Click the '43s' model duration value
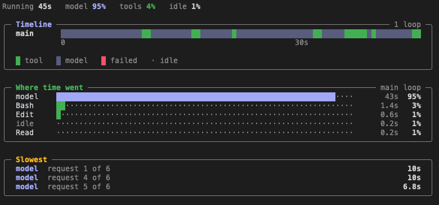 point(392,97)
